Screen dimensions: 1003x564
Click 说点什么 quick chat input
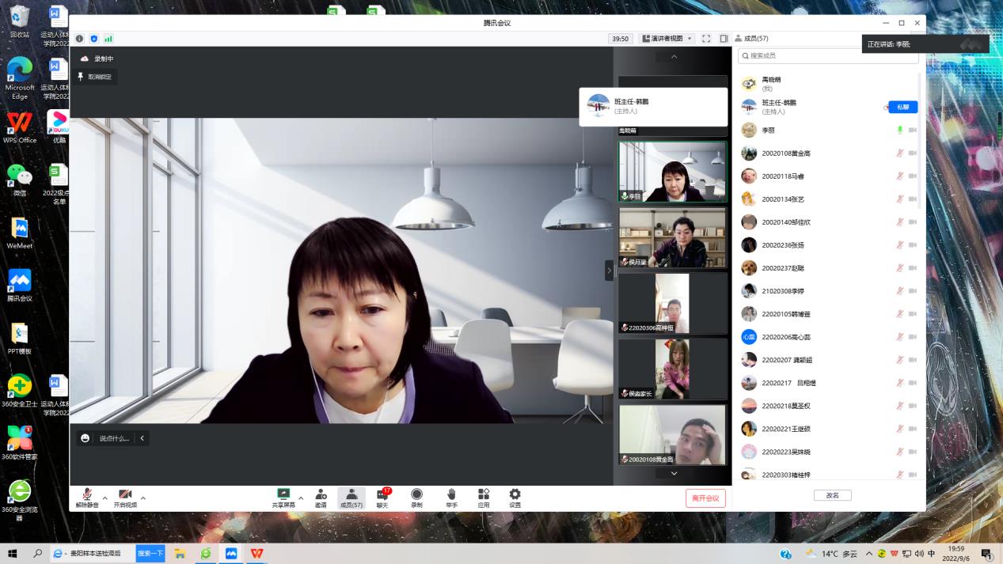point(114,438)
